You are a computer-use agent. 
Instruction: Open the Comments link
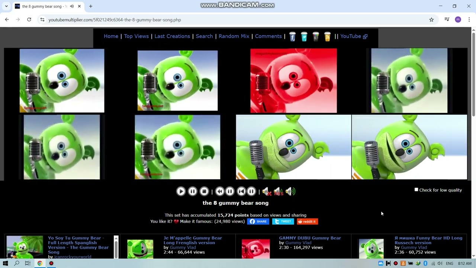(268, 36)
